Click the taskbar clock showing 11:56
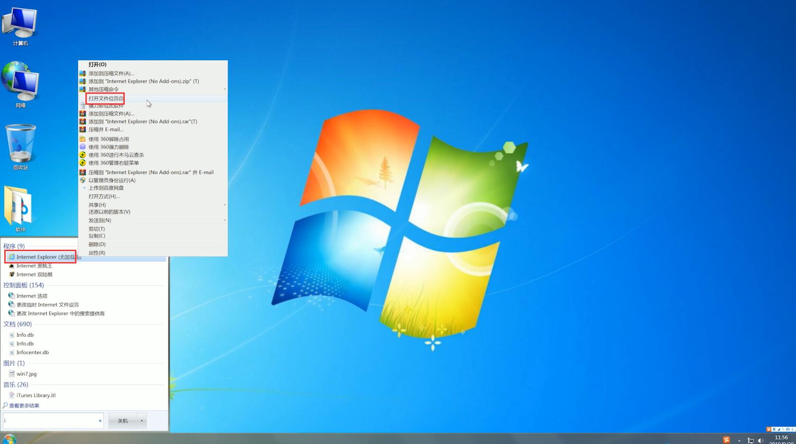The height and width of the screenshot is (444, 796). pos(781,438)
